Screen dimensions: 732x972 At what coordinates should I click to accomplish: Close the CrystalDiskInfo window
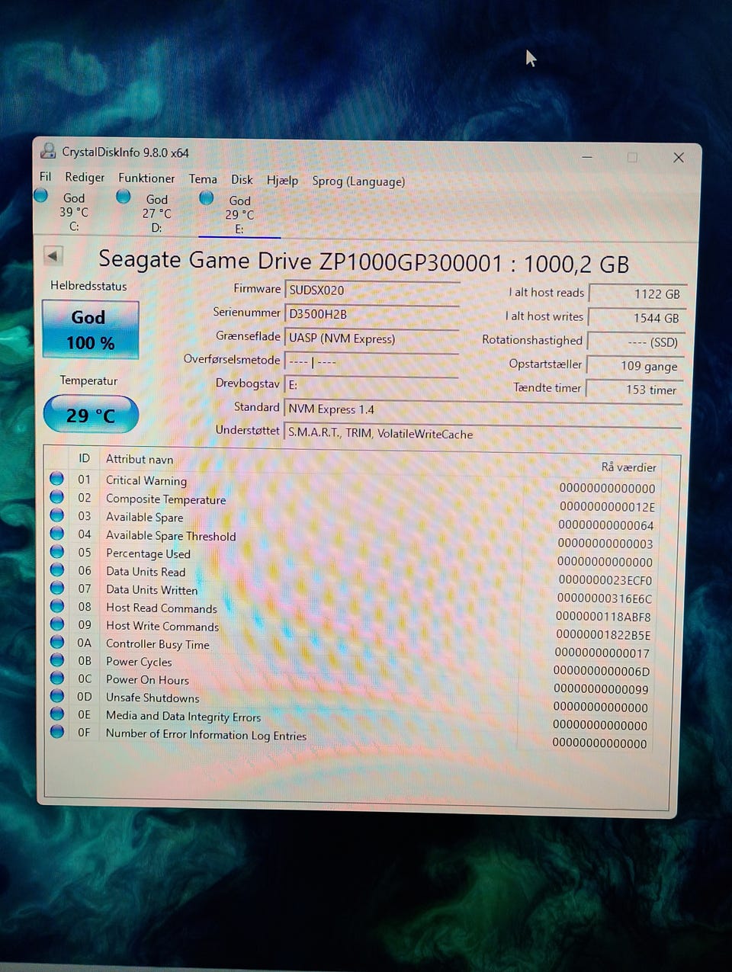(x=679, y=158)
